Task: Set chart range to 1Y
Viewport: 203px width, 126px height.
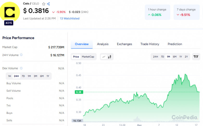Action: pyautogui.click(x=181, y=57)
